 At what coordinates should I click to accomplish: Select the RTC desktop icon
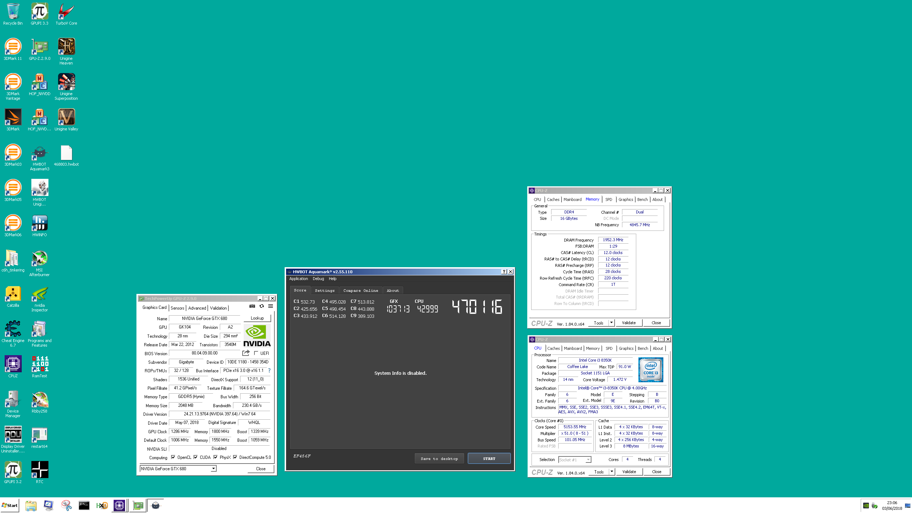[40, 472]
